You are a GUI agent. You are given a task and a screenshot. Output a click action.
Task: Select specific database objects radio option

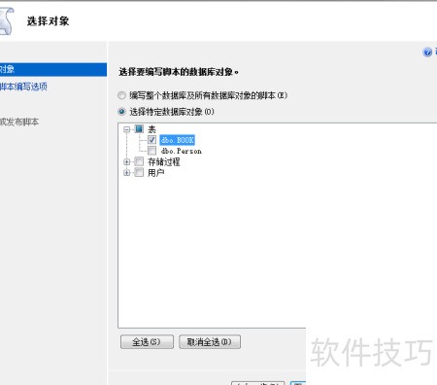[x=121, y=112]
